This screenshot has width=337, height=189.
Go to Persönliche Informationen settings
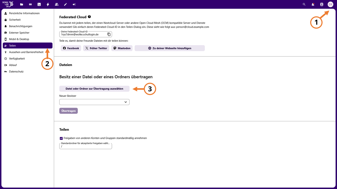click(x=28, y=13)
